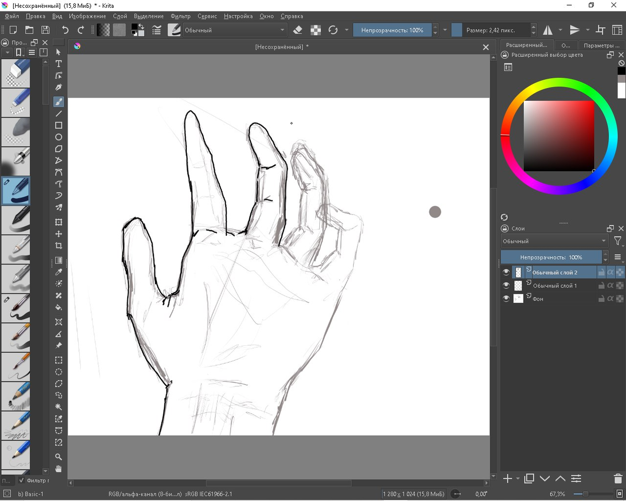Screen dimensions: 626x501
Task: Open the Файл menu
Action: [x=12, y=16]
